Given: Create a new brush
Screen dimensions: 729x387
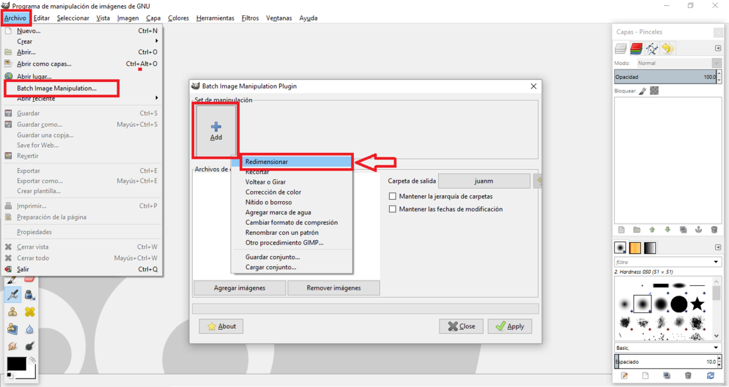Looking at the screenshot, I should pyautogui.click(x=645, y=375).
